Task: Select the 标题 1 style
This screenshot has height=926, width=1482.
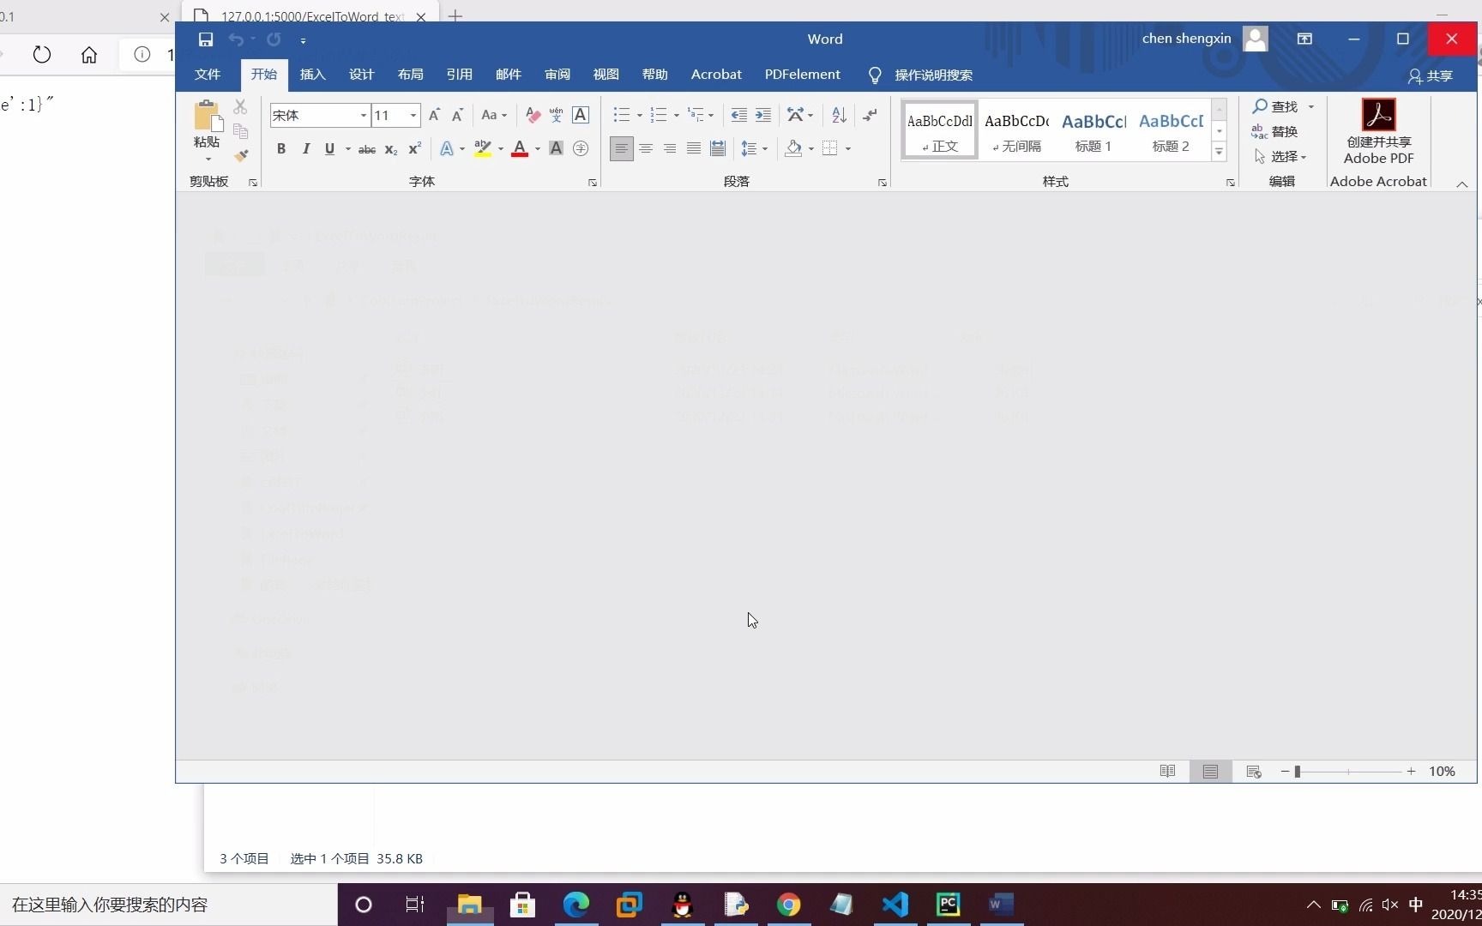Action: click(x=1093, y=131)
